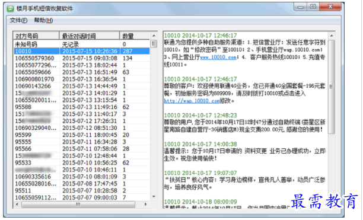Click contact list vertical scrollbar thumb

coord(154,44)
